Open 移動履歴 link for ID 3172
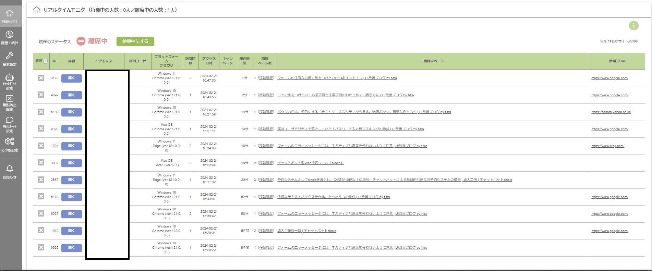652x271 pixels. click(x=266, y=78)
